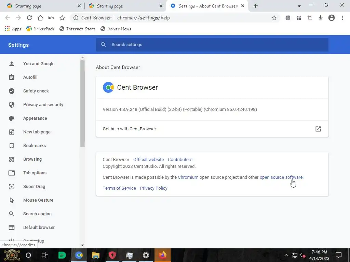
Task: Open the red shield app on taskbar
Action: tap(112, 255)
